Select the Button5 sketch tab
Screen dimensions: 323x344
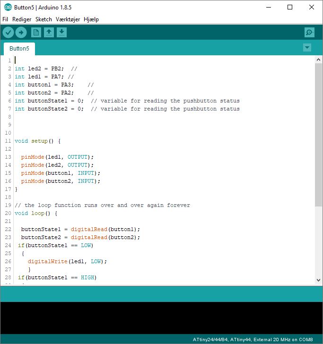[19, 49]
